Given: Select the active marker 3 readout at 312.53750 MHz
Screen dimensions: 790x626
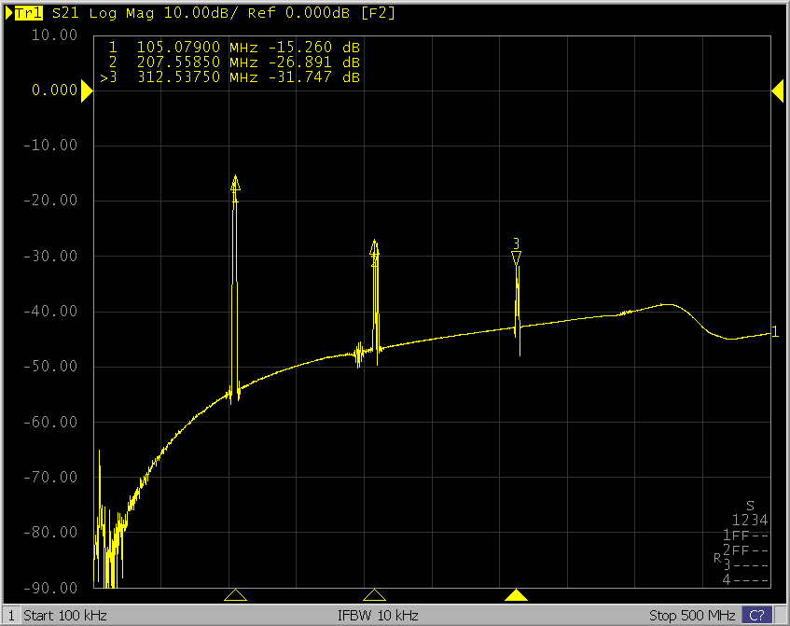Looking at the screenshot, I should 233,77.
